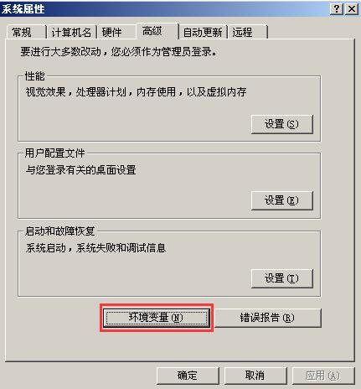Screen dimensions: 361x389
Task: Go to the 自动更新 tab
Action: tap(203, 32)
